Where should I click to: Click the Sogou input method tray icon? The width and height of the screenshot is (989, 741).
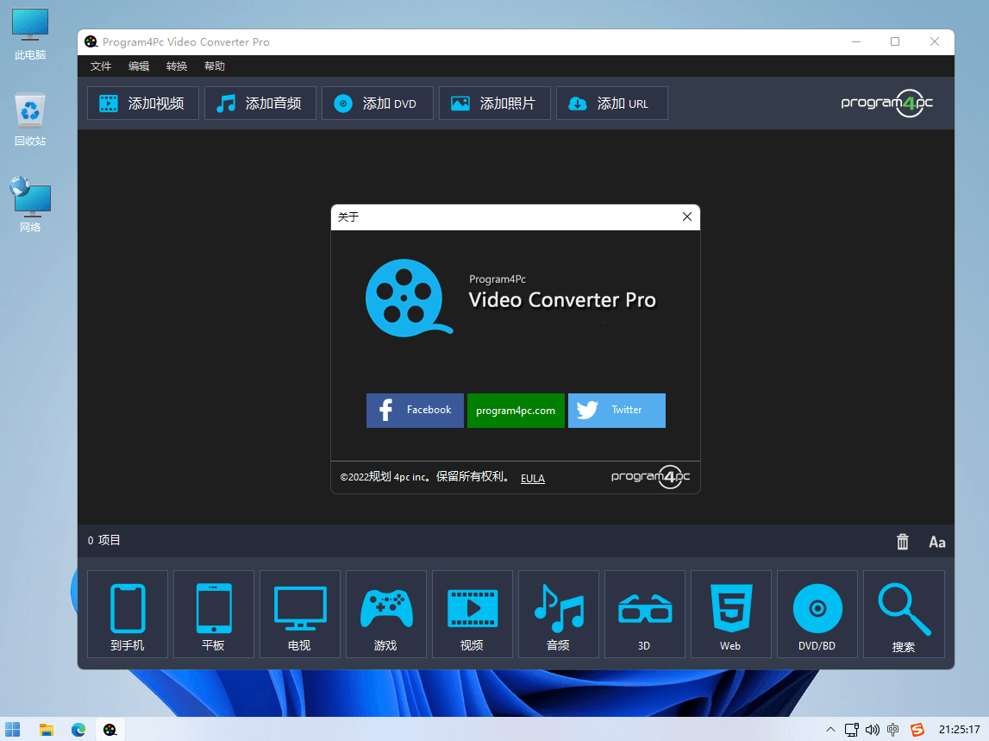917,730
